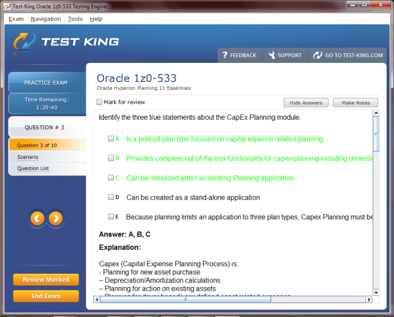Viewport: 394px width, 317px height.
Task: Click the PRACTICE EXAM panel header
Action: [x=47, y=82]
